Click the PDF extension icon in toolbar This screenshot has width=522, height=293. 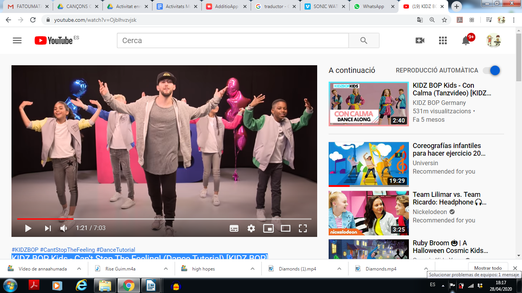tap(460, 20)
